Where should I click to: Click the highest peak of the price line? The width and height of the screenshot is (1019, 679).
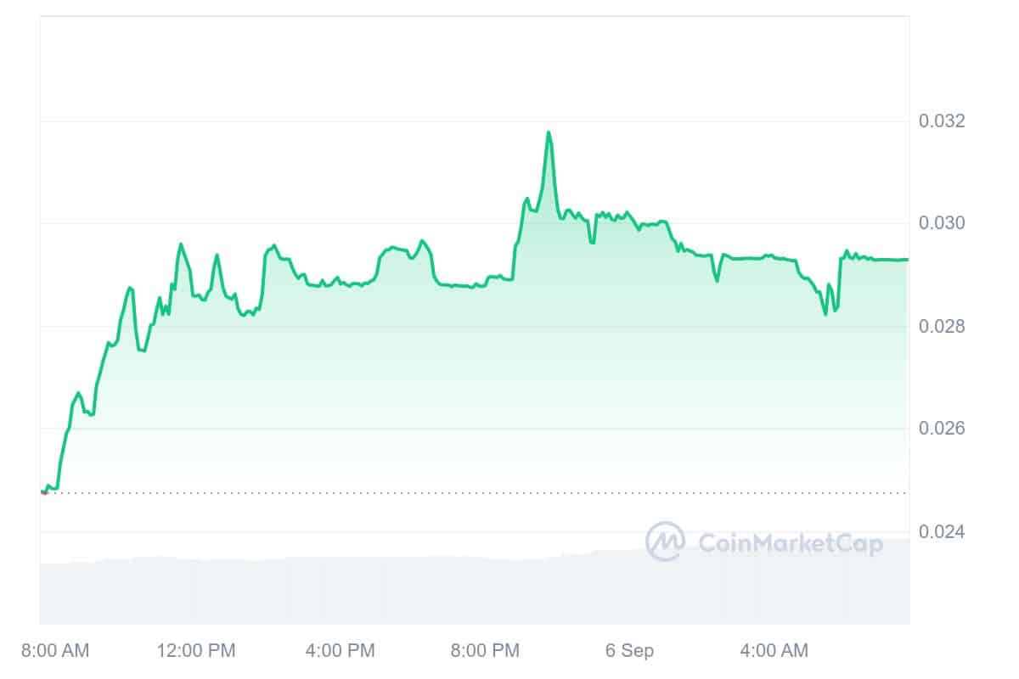549,132
